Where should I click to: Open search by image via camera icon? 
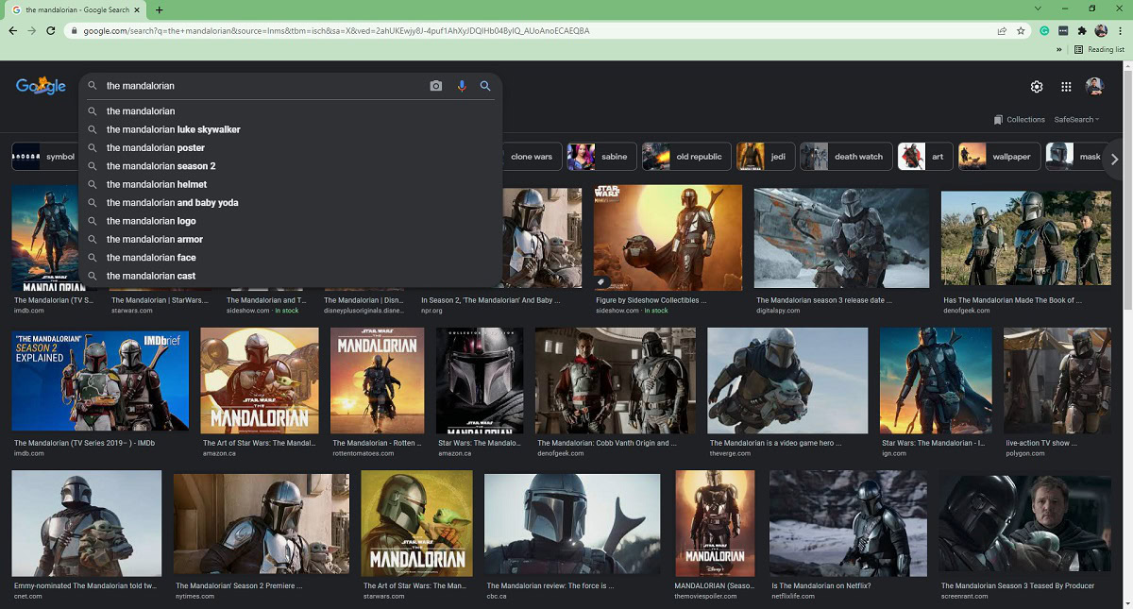pyautogui.click(x=435, y=85)
